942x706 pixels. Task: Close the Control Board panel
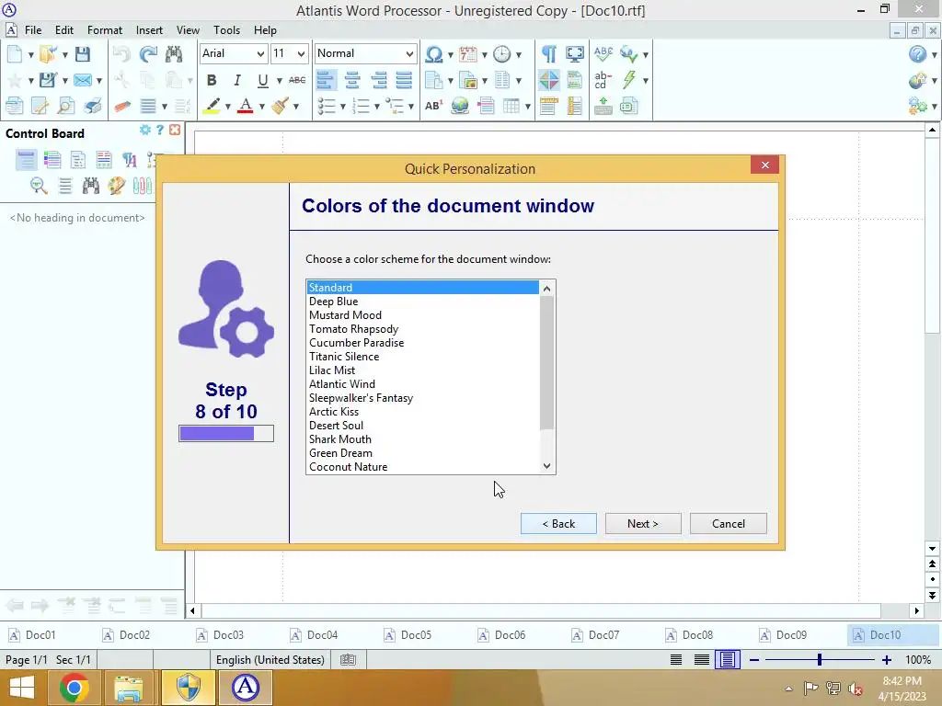[x=175, y=130]
